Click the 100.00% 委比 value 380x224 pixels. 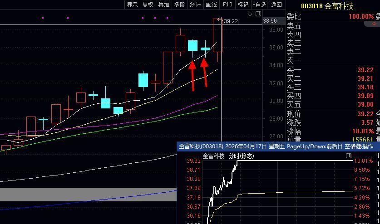point(361,16)
